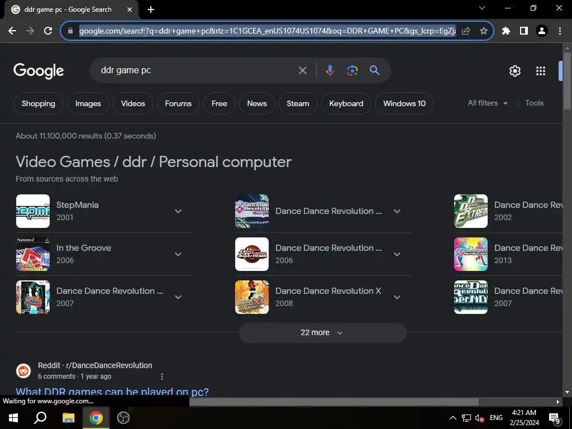Viewport: 572px width, 429px height.
Task: Open network status tray icon
Action: (x=466, y=418)
